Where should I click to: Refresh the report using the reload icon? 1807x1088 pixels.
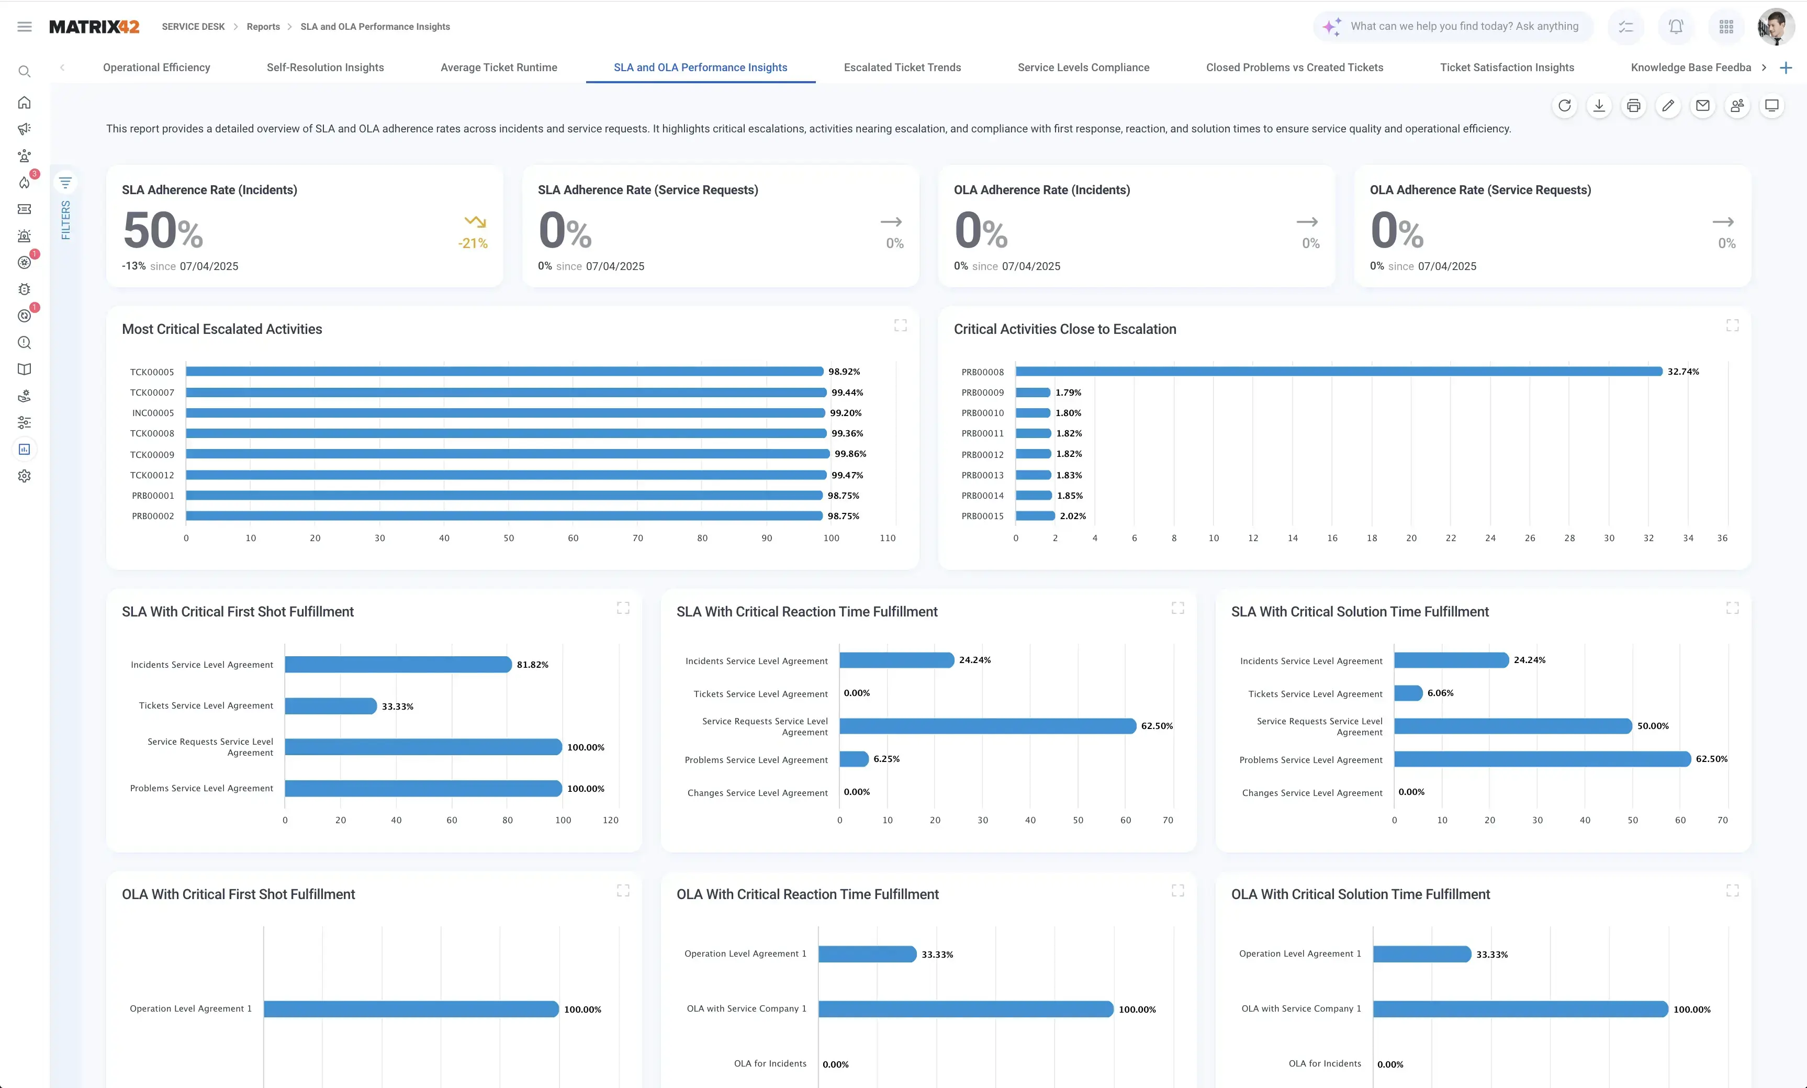pos(1566,106)
